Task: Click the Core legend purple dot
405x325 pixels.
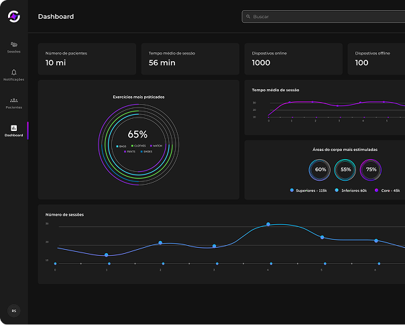Action: pos(376,191)
